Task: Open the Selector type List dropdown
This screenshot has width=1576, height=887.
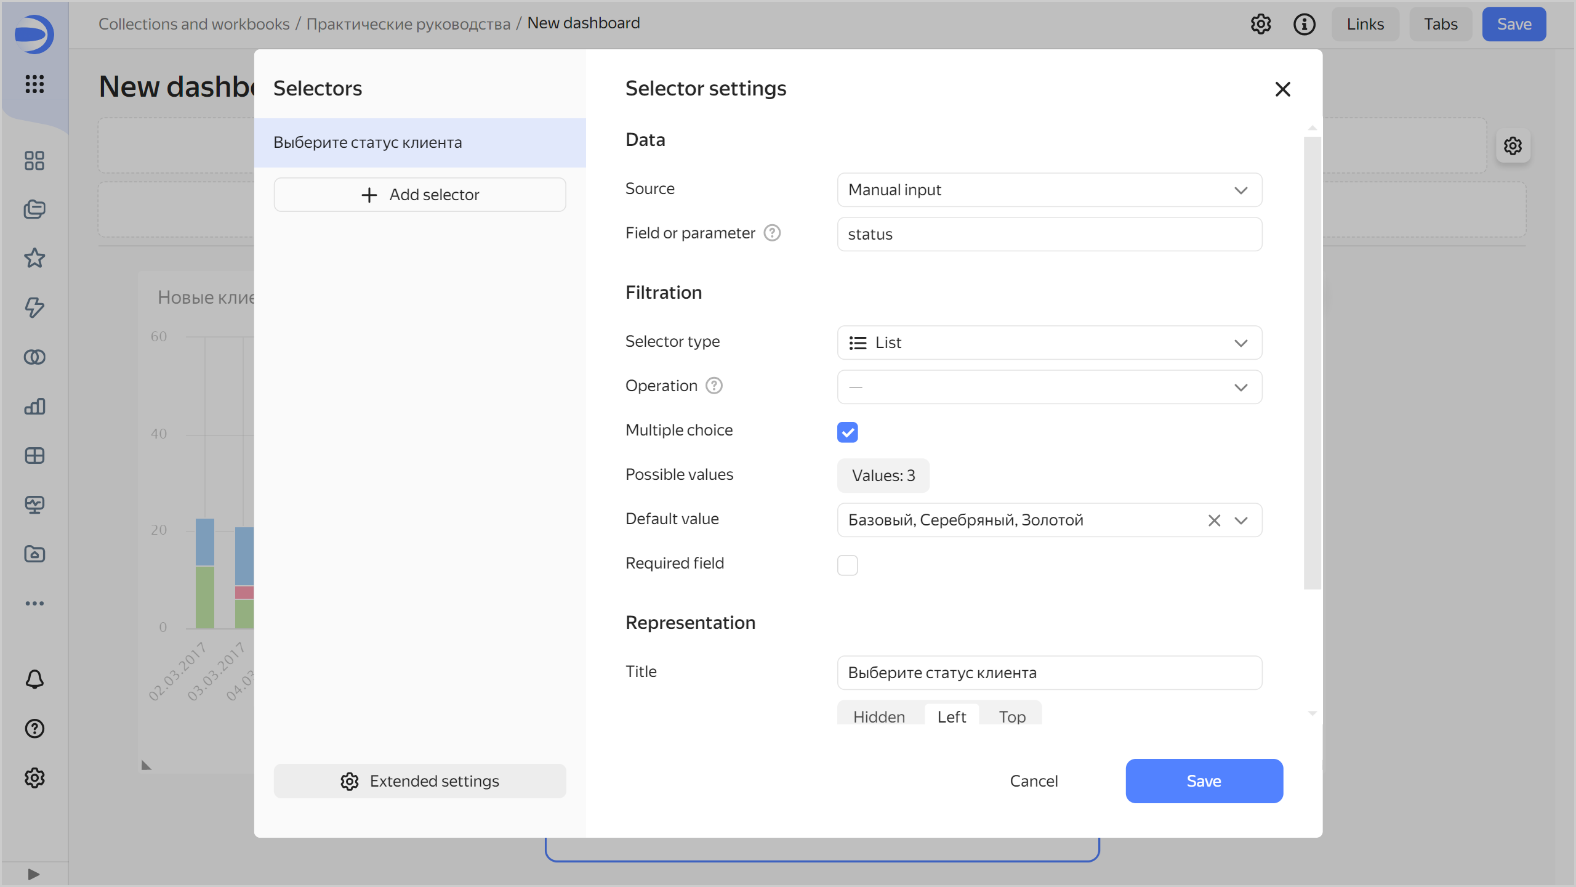Action: [1049, 342]
